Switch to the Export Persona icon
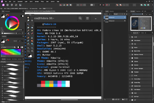Image resolution: width=154 pixels, height=103 pixels. 20,5
